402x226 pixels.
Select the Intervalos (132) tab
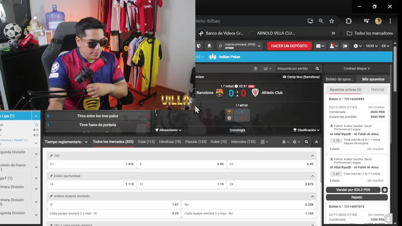click(x=243, y=142)
